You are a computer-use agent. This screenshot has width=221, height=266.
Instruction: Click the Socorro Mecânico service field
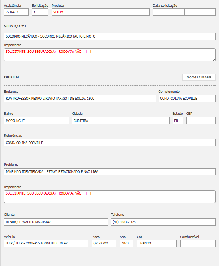[x=110, y=36]
